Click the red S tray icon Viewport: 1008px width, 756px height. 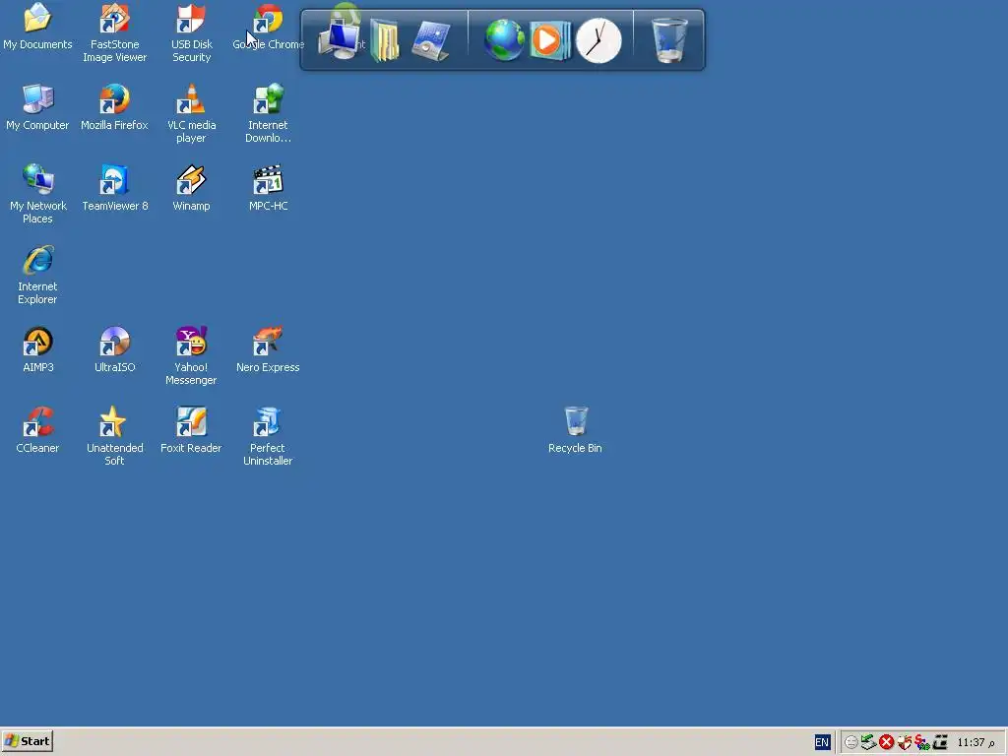921,742
